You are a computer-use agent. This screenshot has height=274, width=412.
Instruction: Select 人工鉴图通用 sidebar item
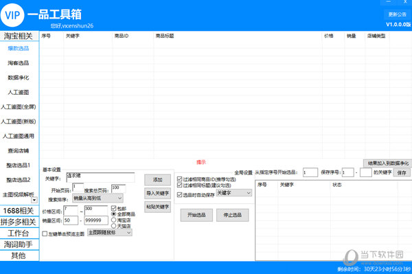(x=19, y=136)
